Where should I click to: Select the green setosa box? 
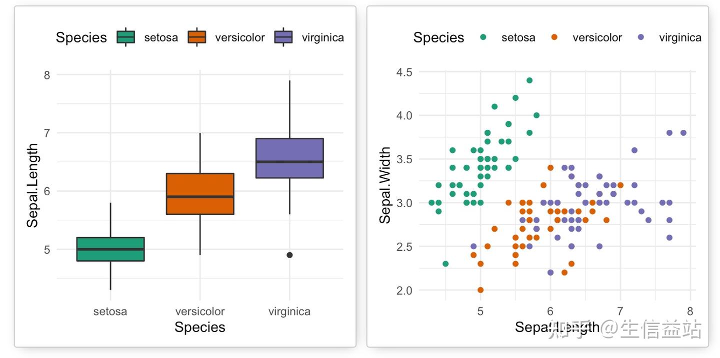click(110, 249)
